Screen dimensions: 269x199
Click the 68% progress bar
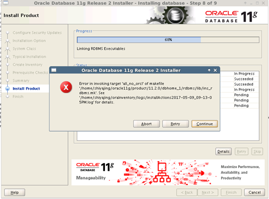(x=168, y=40)
